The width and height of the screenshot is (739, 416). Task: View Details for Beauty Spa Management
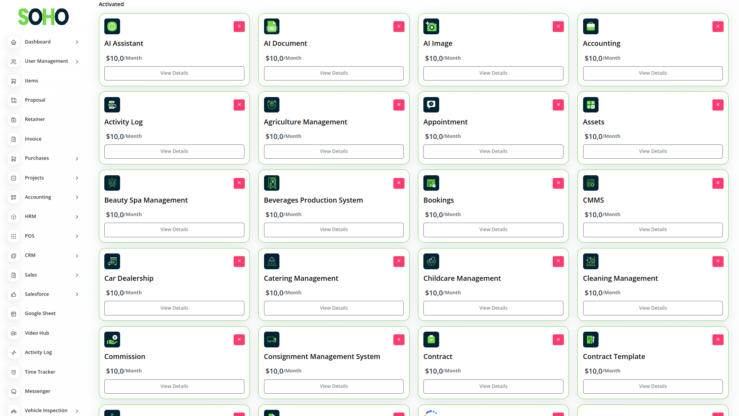point(174,230)
